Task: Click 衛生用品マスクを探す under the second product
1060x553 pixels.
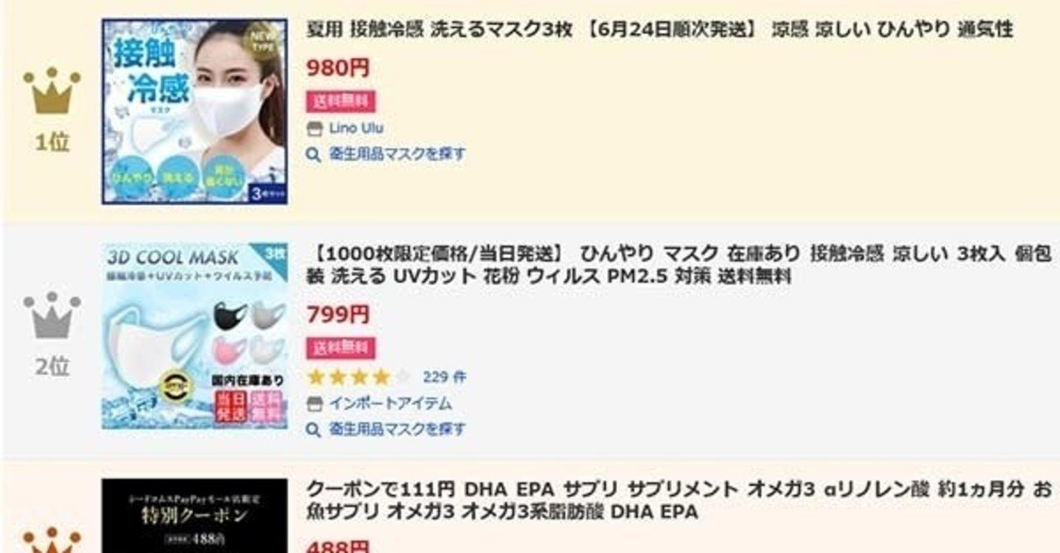Action: (x=397, y=430)
